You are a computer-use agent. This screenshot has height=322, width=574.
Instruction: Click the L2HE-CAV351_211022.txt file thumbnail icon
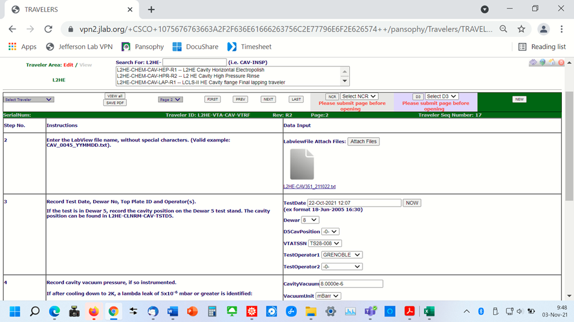click(x=302, y=164)
